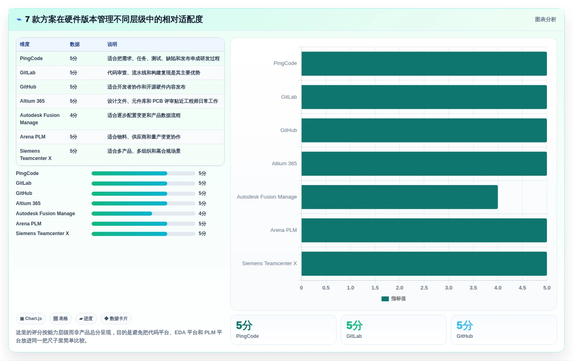The image size is (573, 361).
Task: Click the Autodesk Fusion Manage chart bar
Action: click(400, 197)
